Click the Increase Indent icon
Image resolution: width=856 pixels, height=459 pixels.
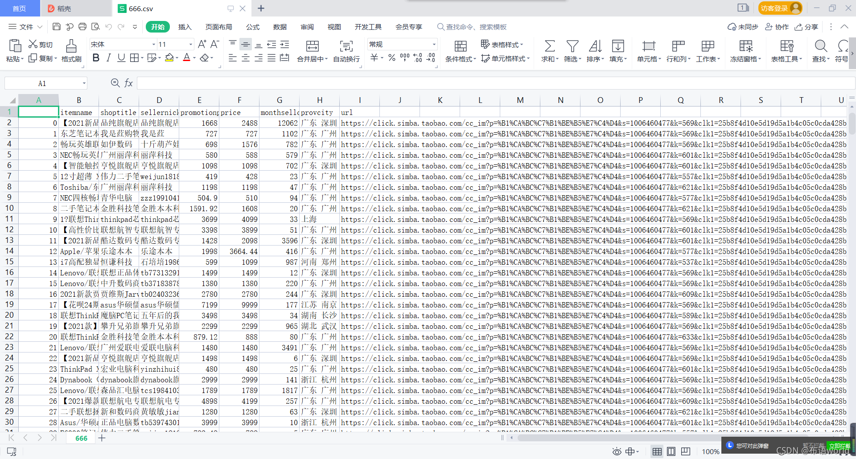coord(284,44)
